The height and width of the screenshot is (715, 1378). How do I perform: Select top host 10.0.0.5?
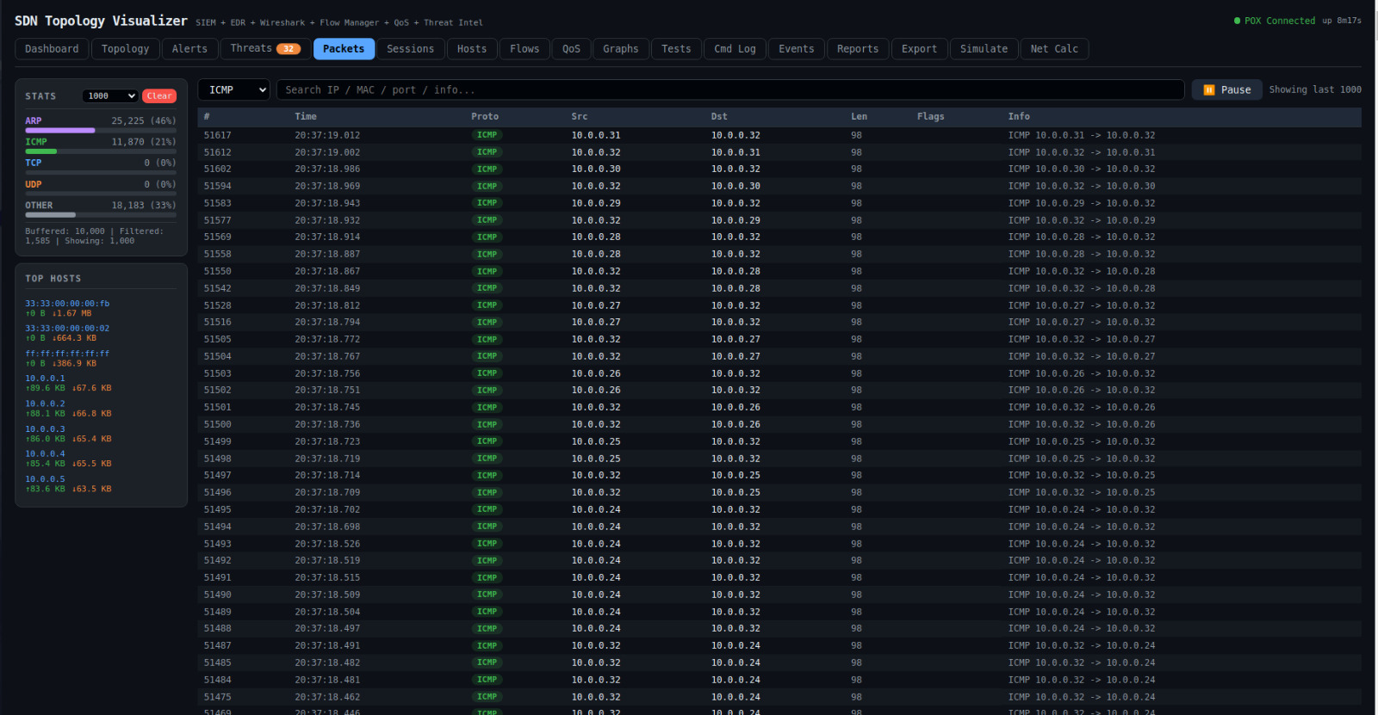pos(45,479)
